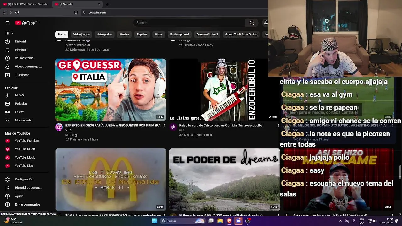Select the Counter-Strike 2 chip

click(207, 34)
